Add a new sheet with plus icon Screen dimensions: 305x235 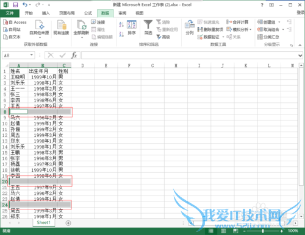pos(68,223)
